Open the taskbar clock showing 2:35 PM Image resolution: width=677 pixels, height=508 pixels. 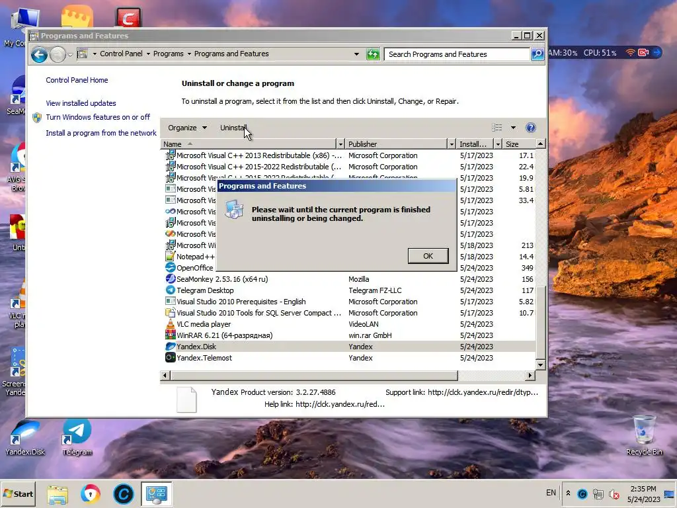point(643,493)
